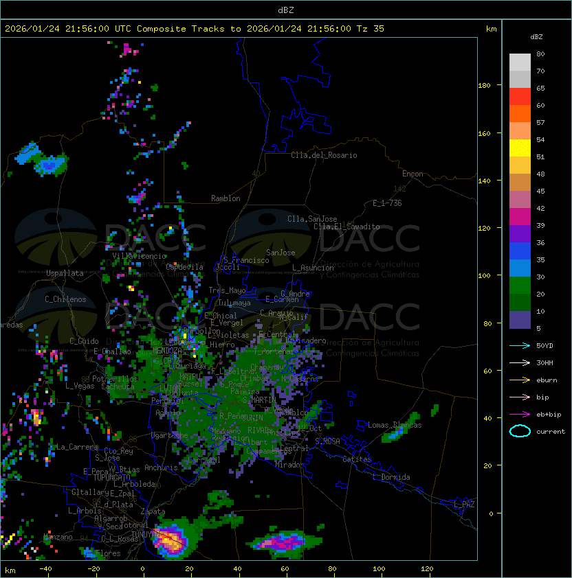Click the 'Zapata' place label
Screen dimensions: 572x578
153,511
